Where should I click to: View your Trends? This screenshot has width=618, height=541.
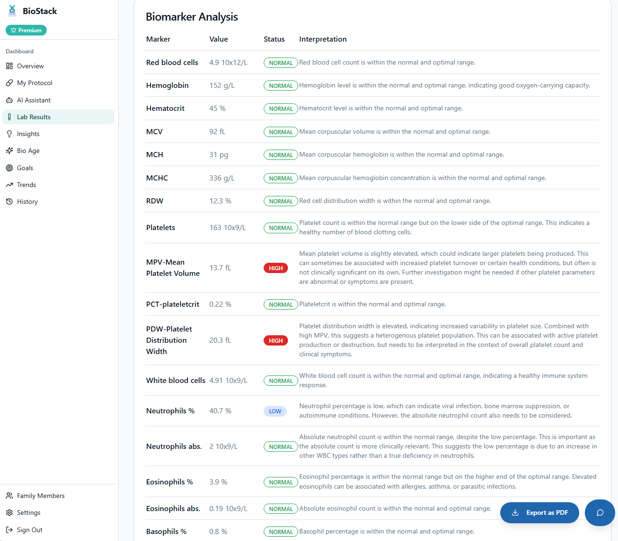[26, 184]
